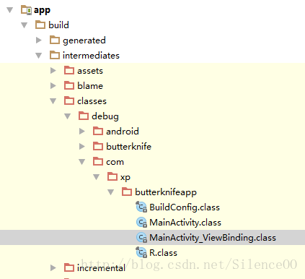This screenshot has height=279, width=305.
Task: Click the build folder icon
Action: point(40,25)
